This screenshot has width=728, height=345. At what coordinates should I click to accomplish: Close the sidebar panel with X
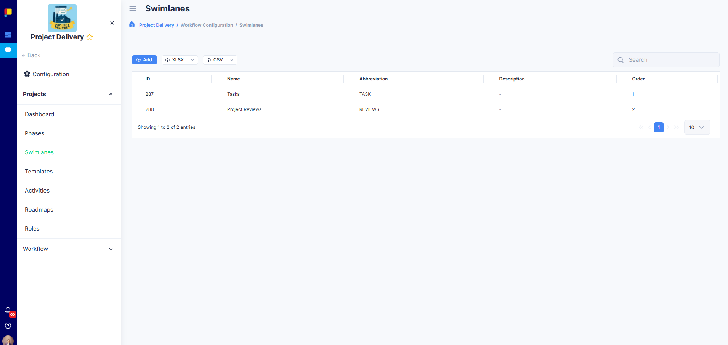112,23
